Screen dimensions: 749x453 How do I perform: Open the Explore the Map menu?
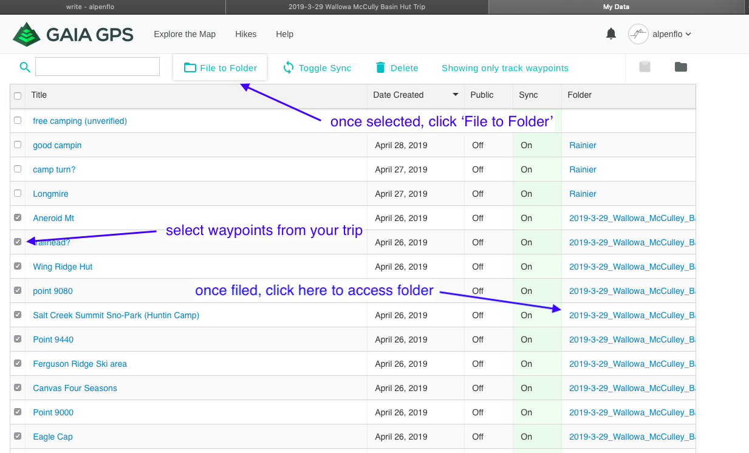tap(185, 34)
